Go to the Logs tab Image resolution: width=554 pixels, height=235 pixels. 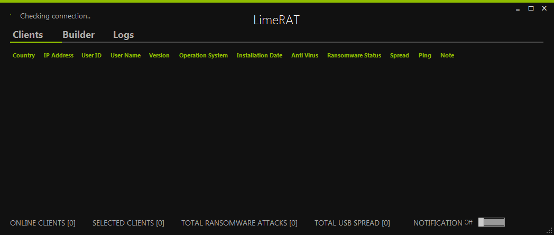click(x=123, y=35)
